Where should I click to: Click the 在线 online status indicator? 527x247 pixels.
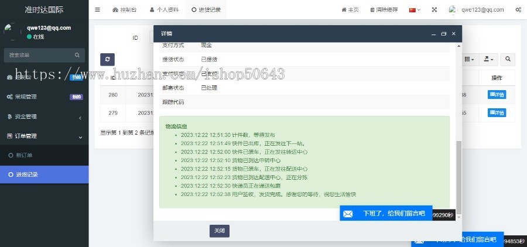pyautogui.click(x=35, y=37)
